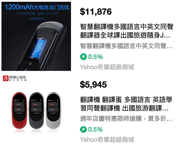
Task: Click the $5,945 price
Action: pyautogui.click(x=93, y=84)
